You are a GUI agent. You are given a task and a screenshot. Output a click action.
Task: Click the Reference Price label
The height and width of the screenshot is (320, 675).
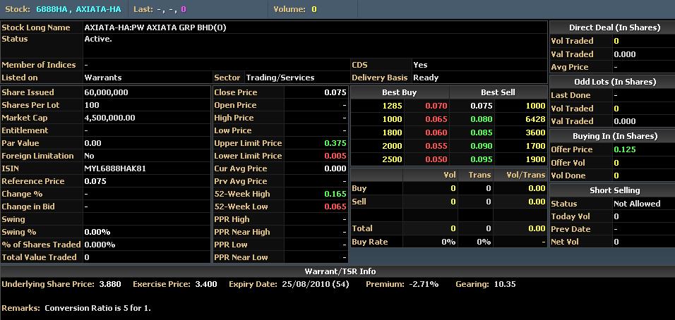pyautogui.click(x=33, y=181)
